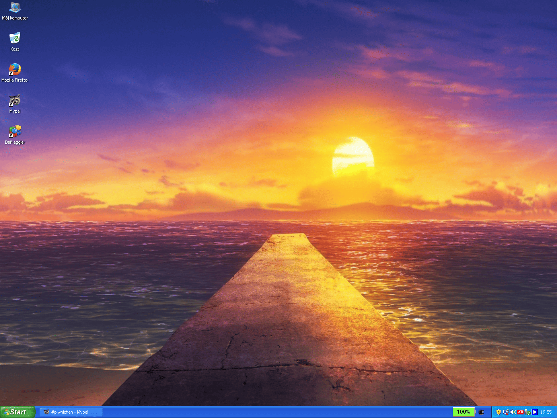Image resolution: width=557 pixels, height=418 pixels.
Task: Click the Safely Remove Hardware tray icon
Action: click(x=527, y=412)
